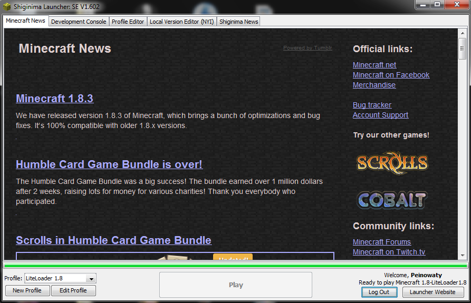This screenshot has width=471, height=303.
Task: Click the scrollbar down arrow
Action: point(463,255)
